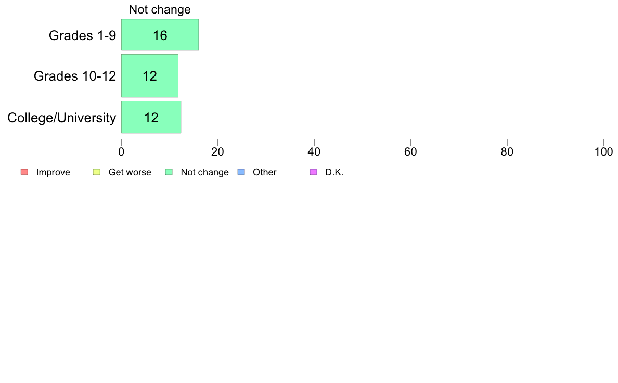Click the Grades 10-12 row label
618x383 pixels.
tap(75, 76)
